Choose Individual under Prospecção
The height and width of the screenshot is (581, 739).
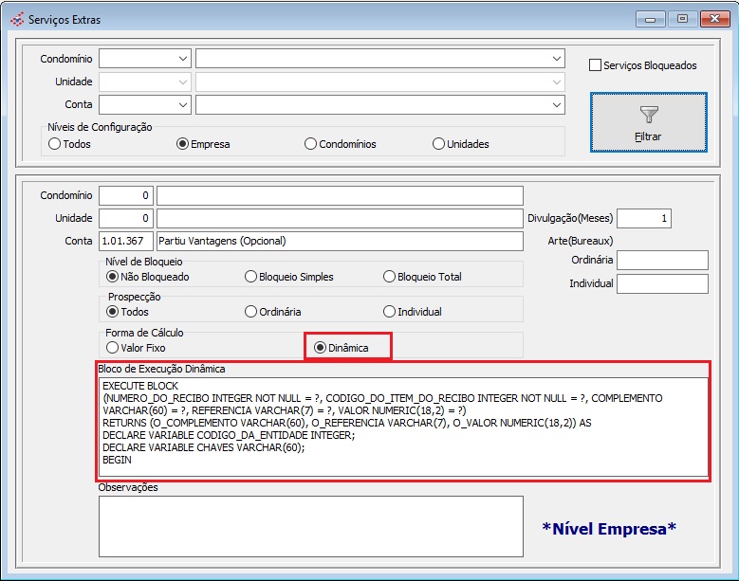point(389,312)
